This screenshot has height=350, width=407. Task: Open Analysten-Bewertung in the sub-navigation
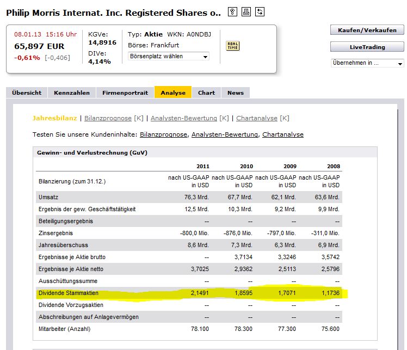click(184, 118)
